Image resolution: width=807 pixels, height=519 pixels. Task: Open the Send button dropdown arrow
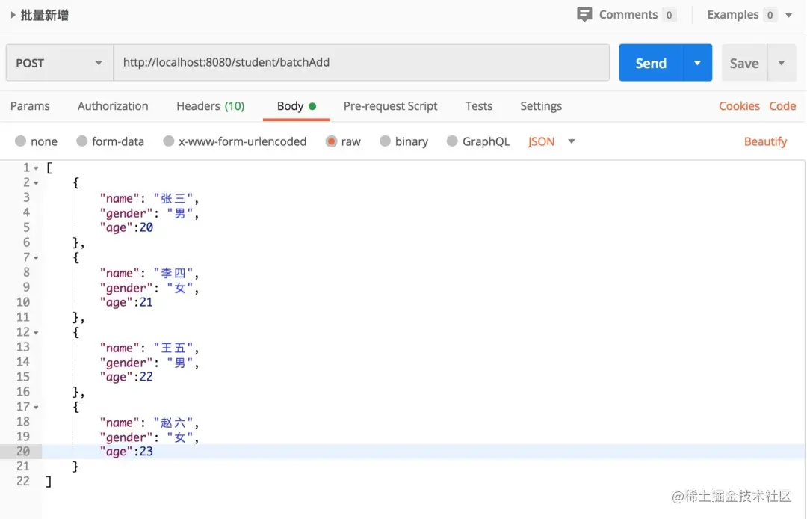pyautogui.click(x=696, y=62)
